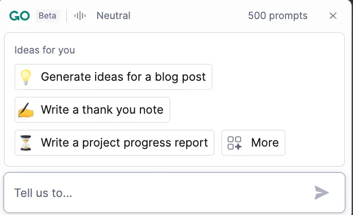Choose Generate ideas for a blog post

(113, 77)
